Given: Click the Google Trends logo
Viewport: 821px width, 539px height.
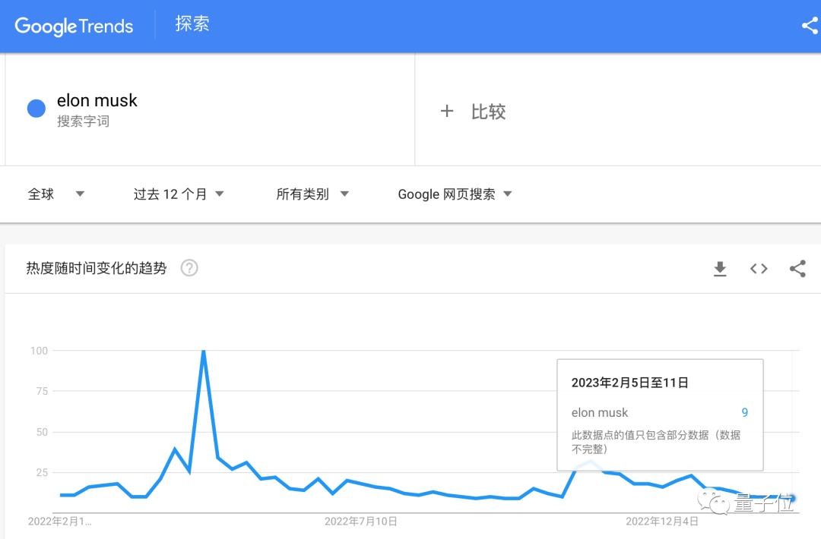Looking at the screenshot, I should pyautogui.click(x=74, y=26).
